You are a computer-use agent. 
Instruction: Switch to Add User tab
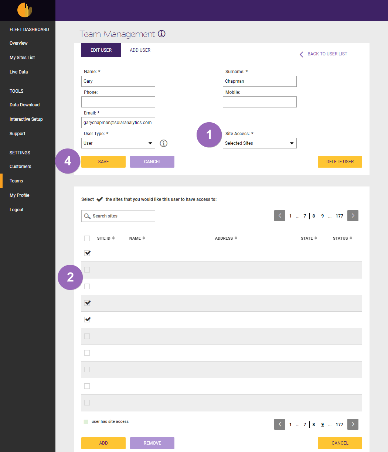140,50
